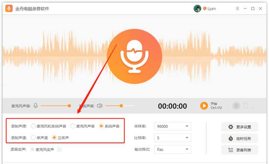Minimize the recorder window
The width and height of the screenshot is (269, 164).
(245, 9)
